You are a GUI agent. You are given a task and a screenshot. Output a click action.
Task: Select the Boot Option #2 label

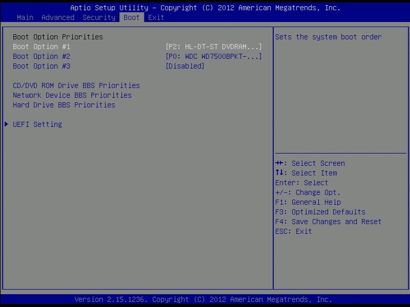[x=42, y=56]
